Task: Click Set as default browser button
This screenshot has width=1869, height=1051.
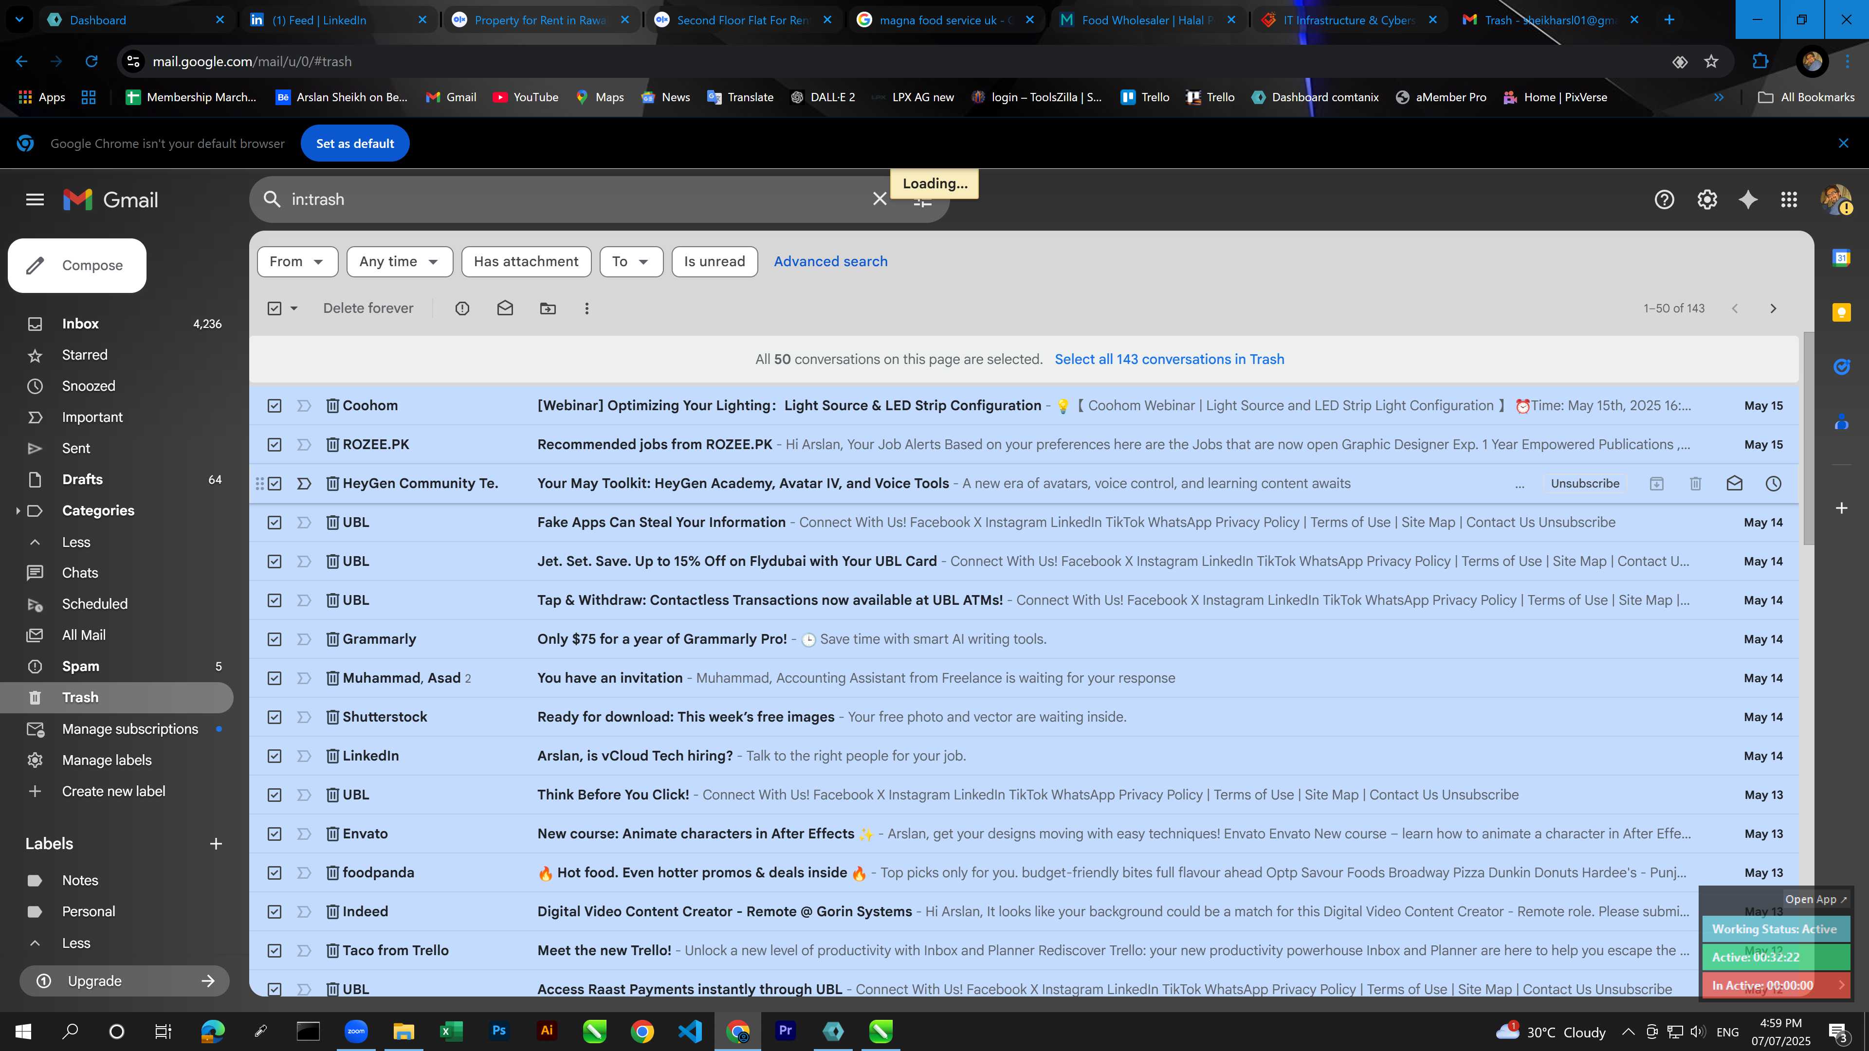Action: [355, 144]
